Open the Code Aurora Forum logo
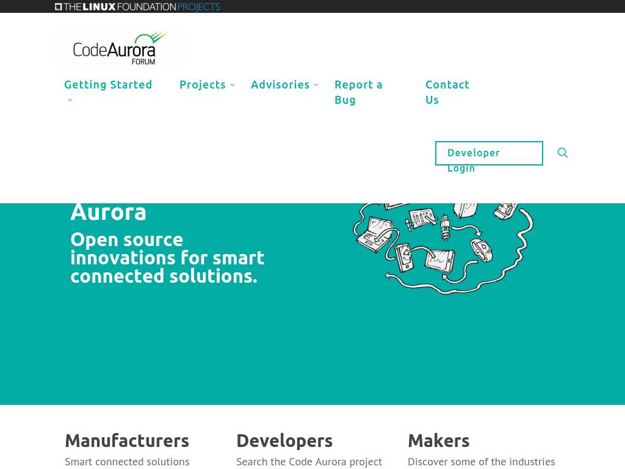 tap(120, 48)
